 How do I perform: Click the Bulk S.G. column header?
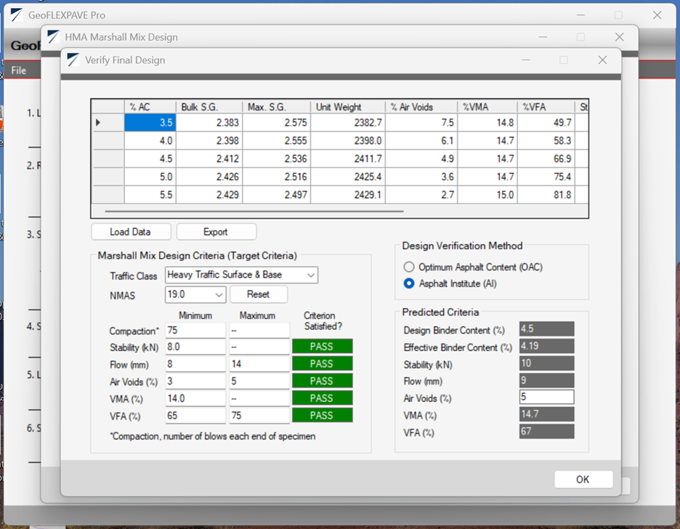pyautogui.click(x=209, y=107)
